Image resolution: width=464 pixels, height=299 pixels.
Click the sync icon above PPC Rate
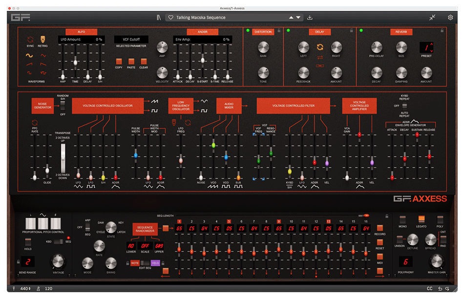tap(35, 122)
